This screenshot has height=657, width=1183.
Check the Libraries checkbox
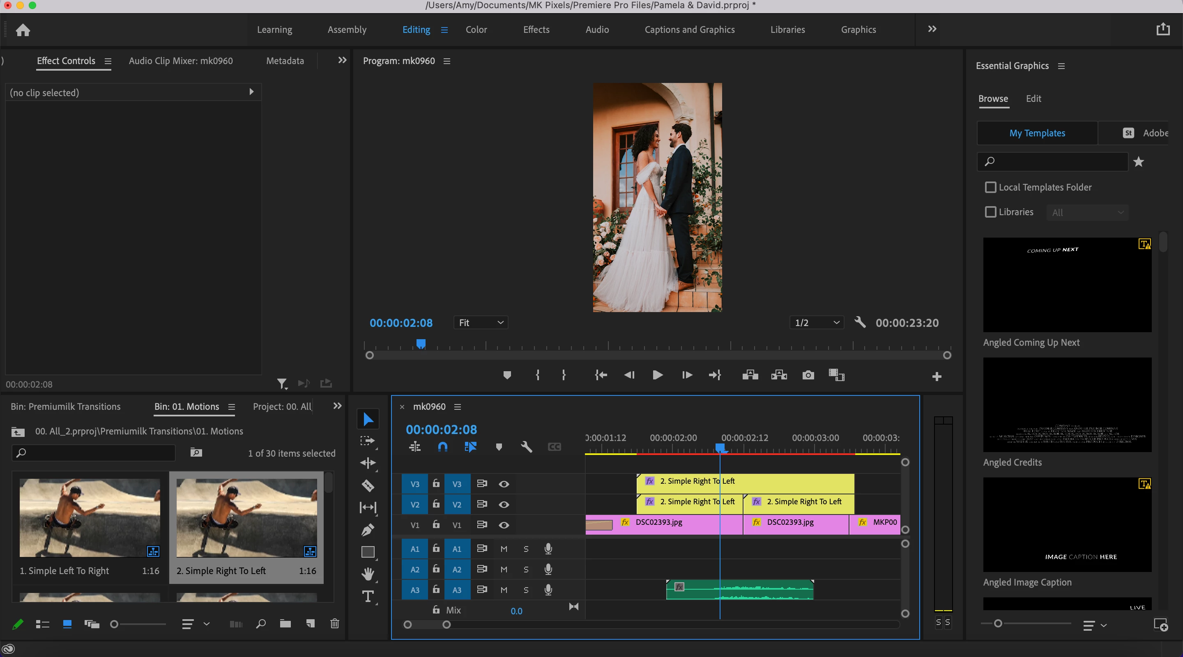(x=991, y=212)
